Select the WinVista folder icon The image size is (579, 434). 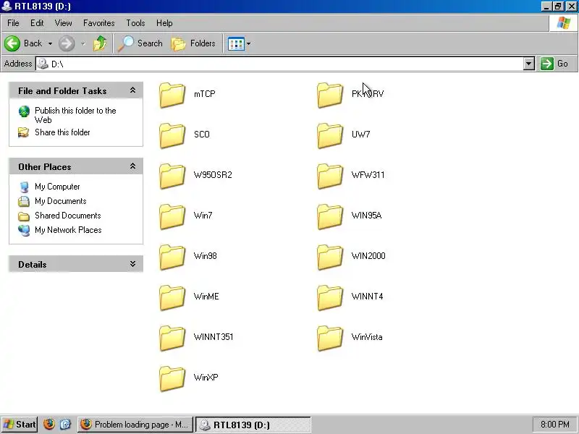(x=330, y=338)
